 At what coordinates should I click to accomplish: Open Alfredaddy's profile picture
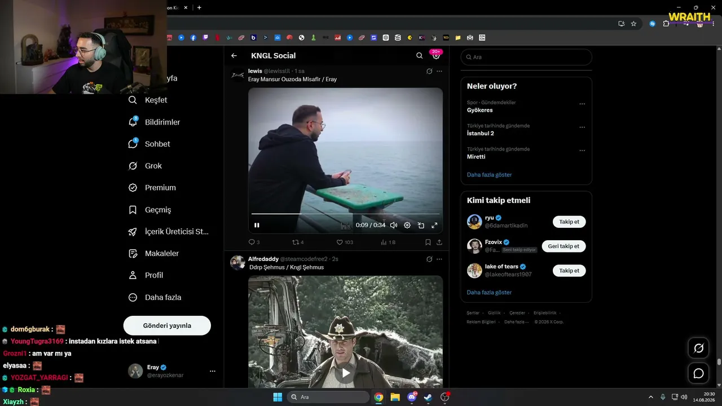pos(238,263)
